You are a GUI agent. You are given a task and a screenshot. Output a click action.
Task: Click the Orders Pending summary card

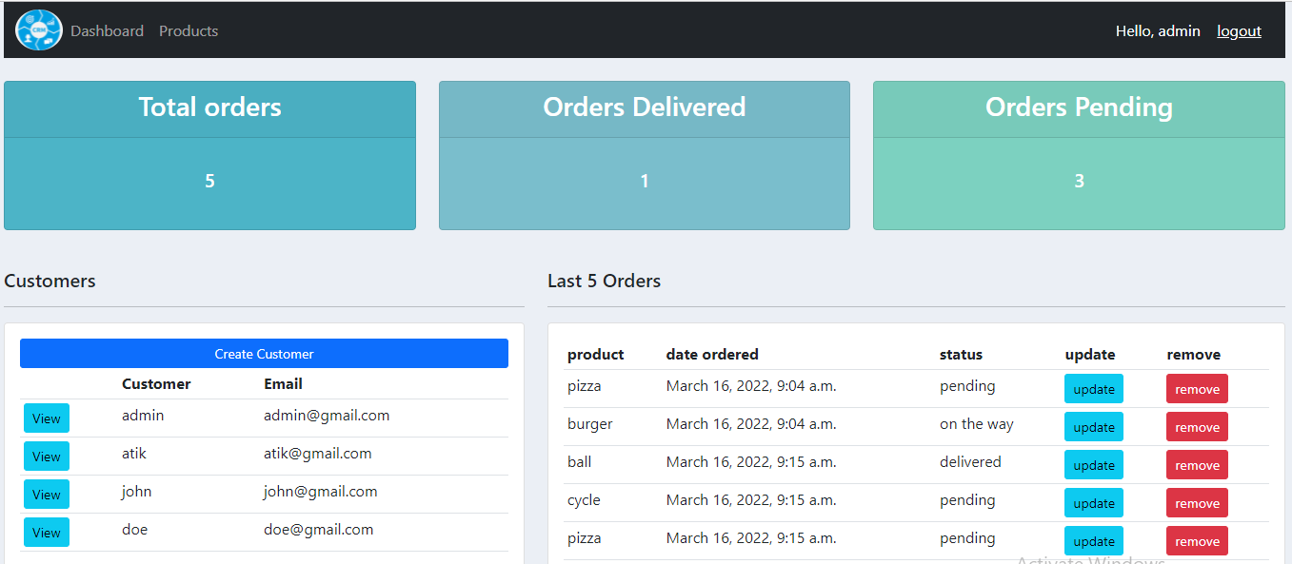(x=1079, y=155)
